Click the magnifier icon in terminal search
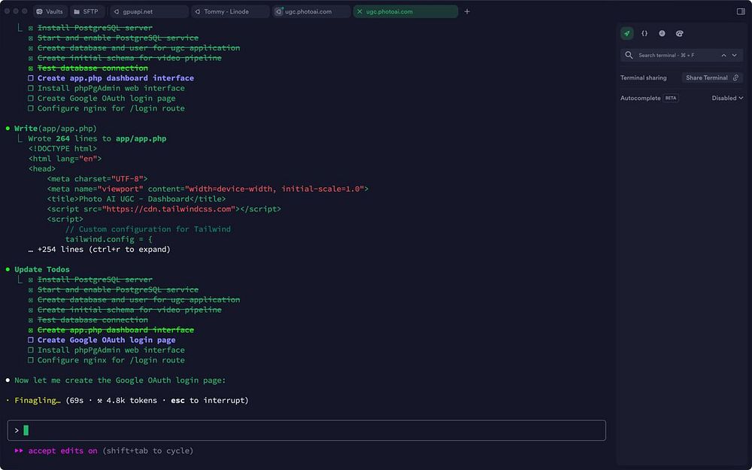This screenshot has width=752, height=470. click(x=629, y=55)
